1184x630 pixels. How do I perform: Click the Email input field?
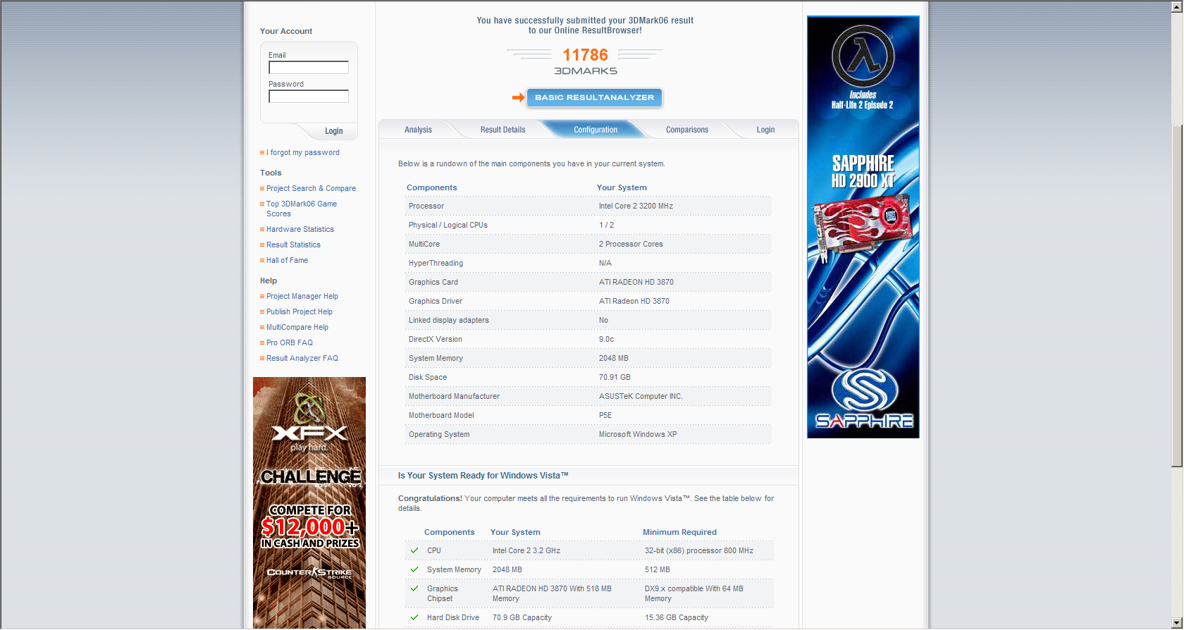(309, 68)
